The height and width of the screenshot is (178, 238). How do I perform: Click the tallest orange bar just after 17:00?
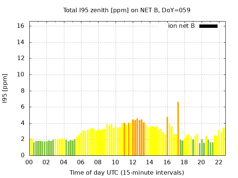[178, 129]
